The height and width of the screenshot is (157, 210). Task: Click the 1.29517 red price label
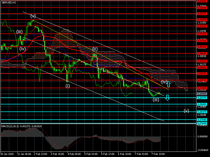point(202,80)
